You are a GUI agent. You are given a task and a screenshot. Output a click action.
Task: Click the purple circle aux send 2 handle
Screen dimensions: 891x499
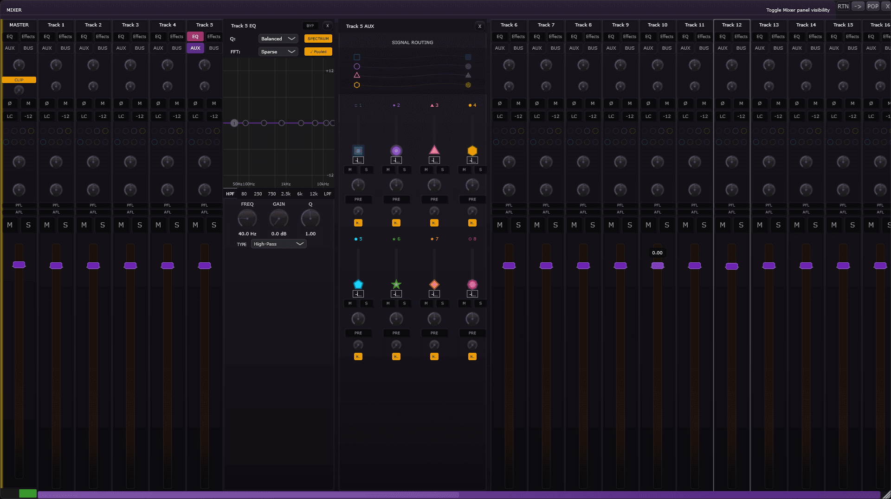click(x=396, y=150)
